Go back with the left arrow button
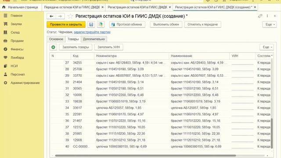The height and width of the screenshot is (158, 281). (x=51, y=16)
